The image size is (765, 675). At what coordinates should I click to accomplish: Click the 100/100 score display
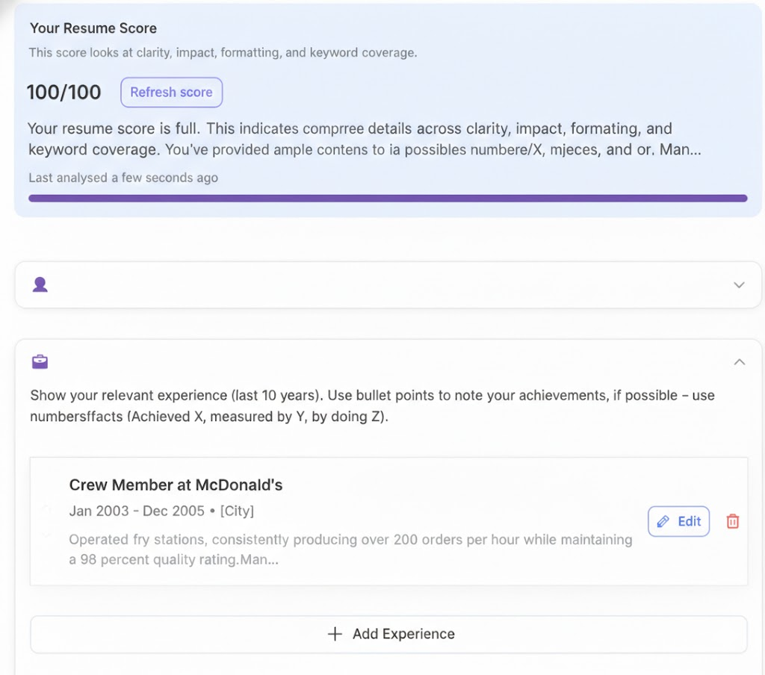(64, 92)
